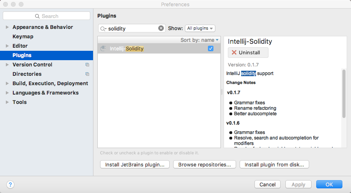Open Appearance & Behavior settings
The image size is (351, 193).
tap(43, 27)
